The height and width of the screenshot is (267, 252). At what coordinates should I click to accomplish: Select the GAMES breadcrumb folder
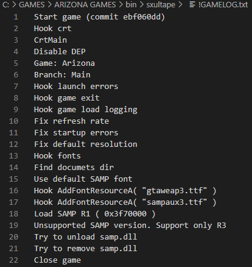pyautogui.click(x=32, y=5)
